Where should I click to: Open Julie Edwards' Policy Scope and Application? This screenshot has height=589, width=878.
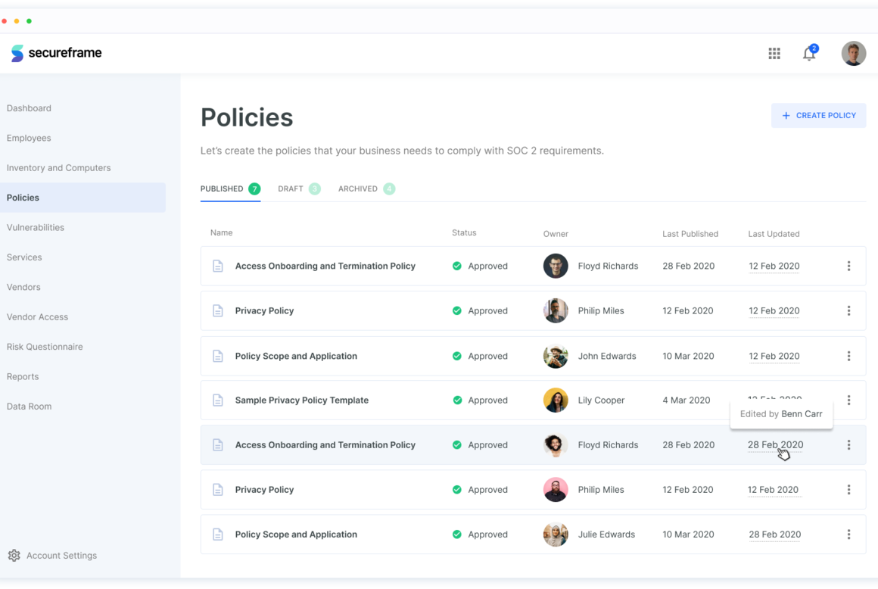click(x=296, y=534)
